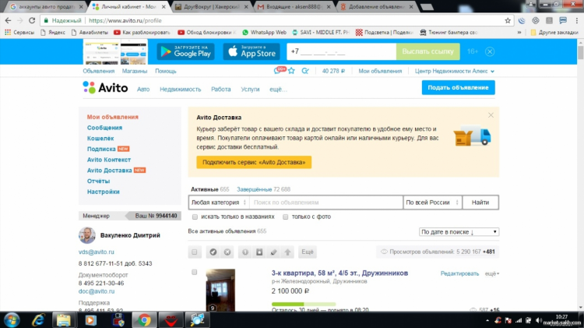Click the vds@avito.ru manager email
This screenshot has width=584, height=328.
[x=96, y=252]
